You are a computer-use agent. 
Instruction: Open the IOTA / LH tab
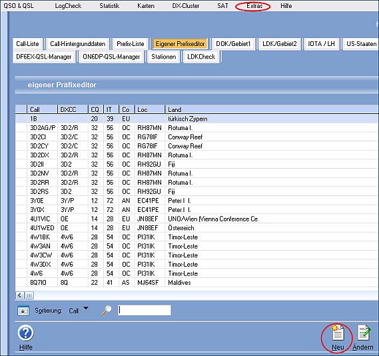321,44
